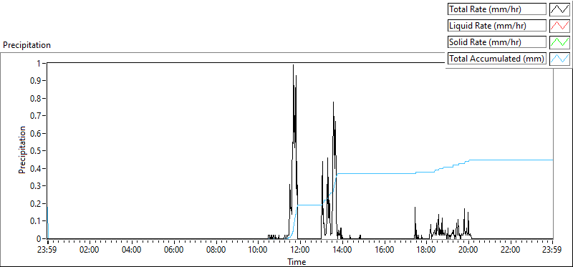Click the right X-axis end time 23:59
The width and height of the screenshot is (573, 267).
point(552,251)
